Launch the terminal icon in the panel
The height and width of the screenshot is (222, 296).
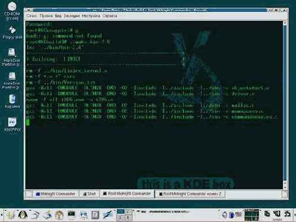[71, 215]
